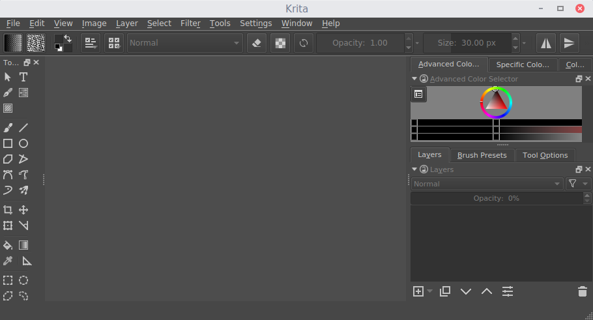Select the Calligraphy tool
Image resolution: width=593 pixels, height=320 pixels.
pyautogui.click(x=8, y=93)
